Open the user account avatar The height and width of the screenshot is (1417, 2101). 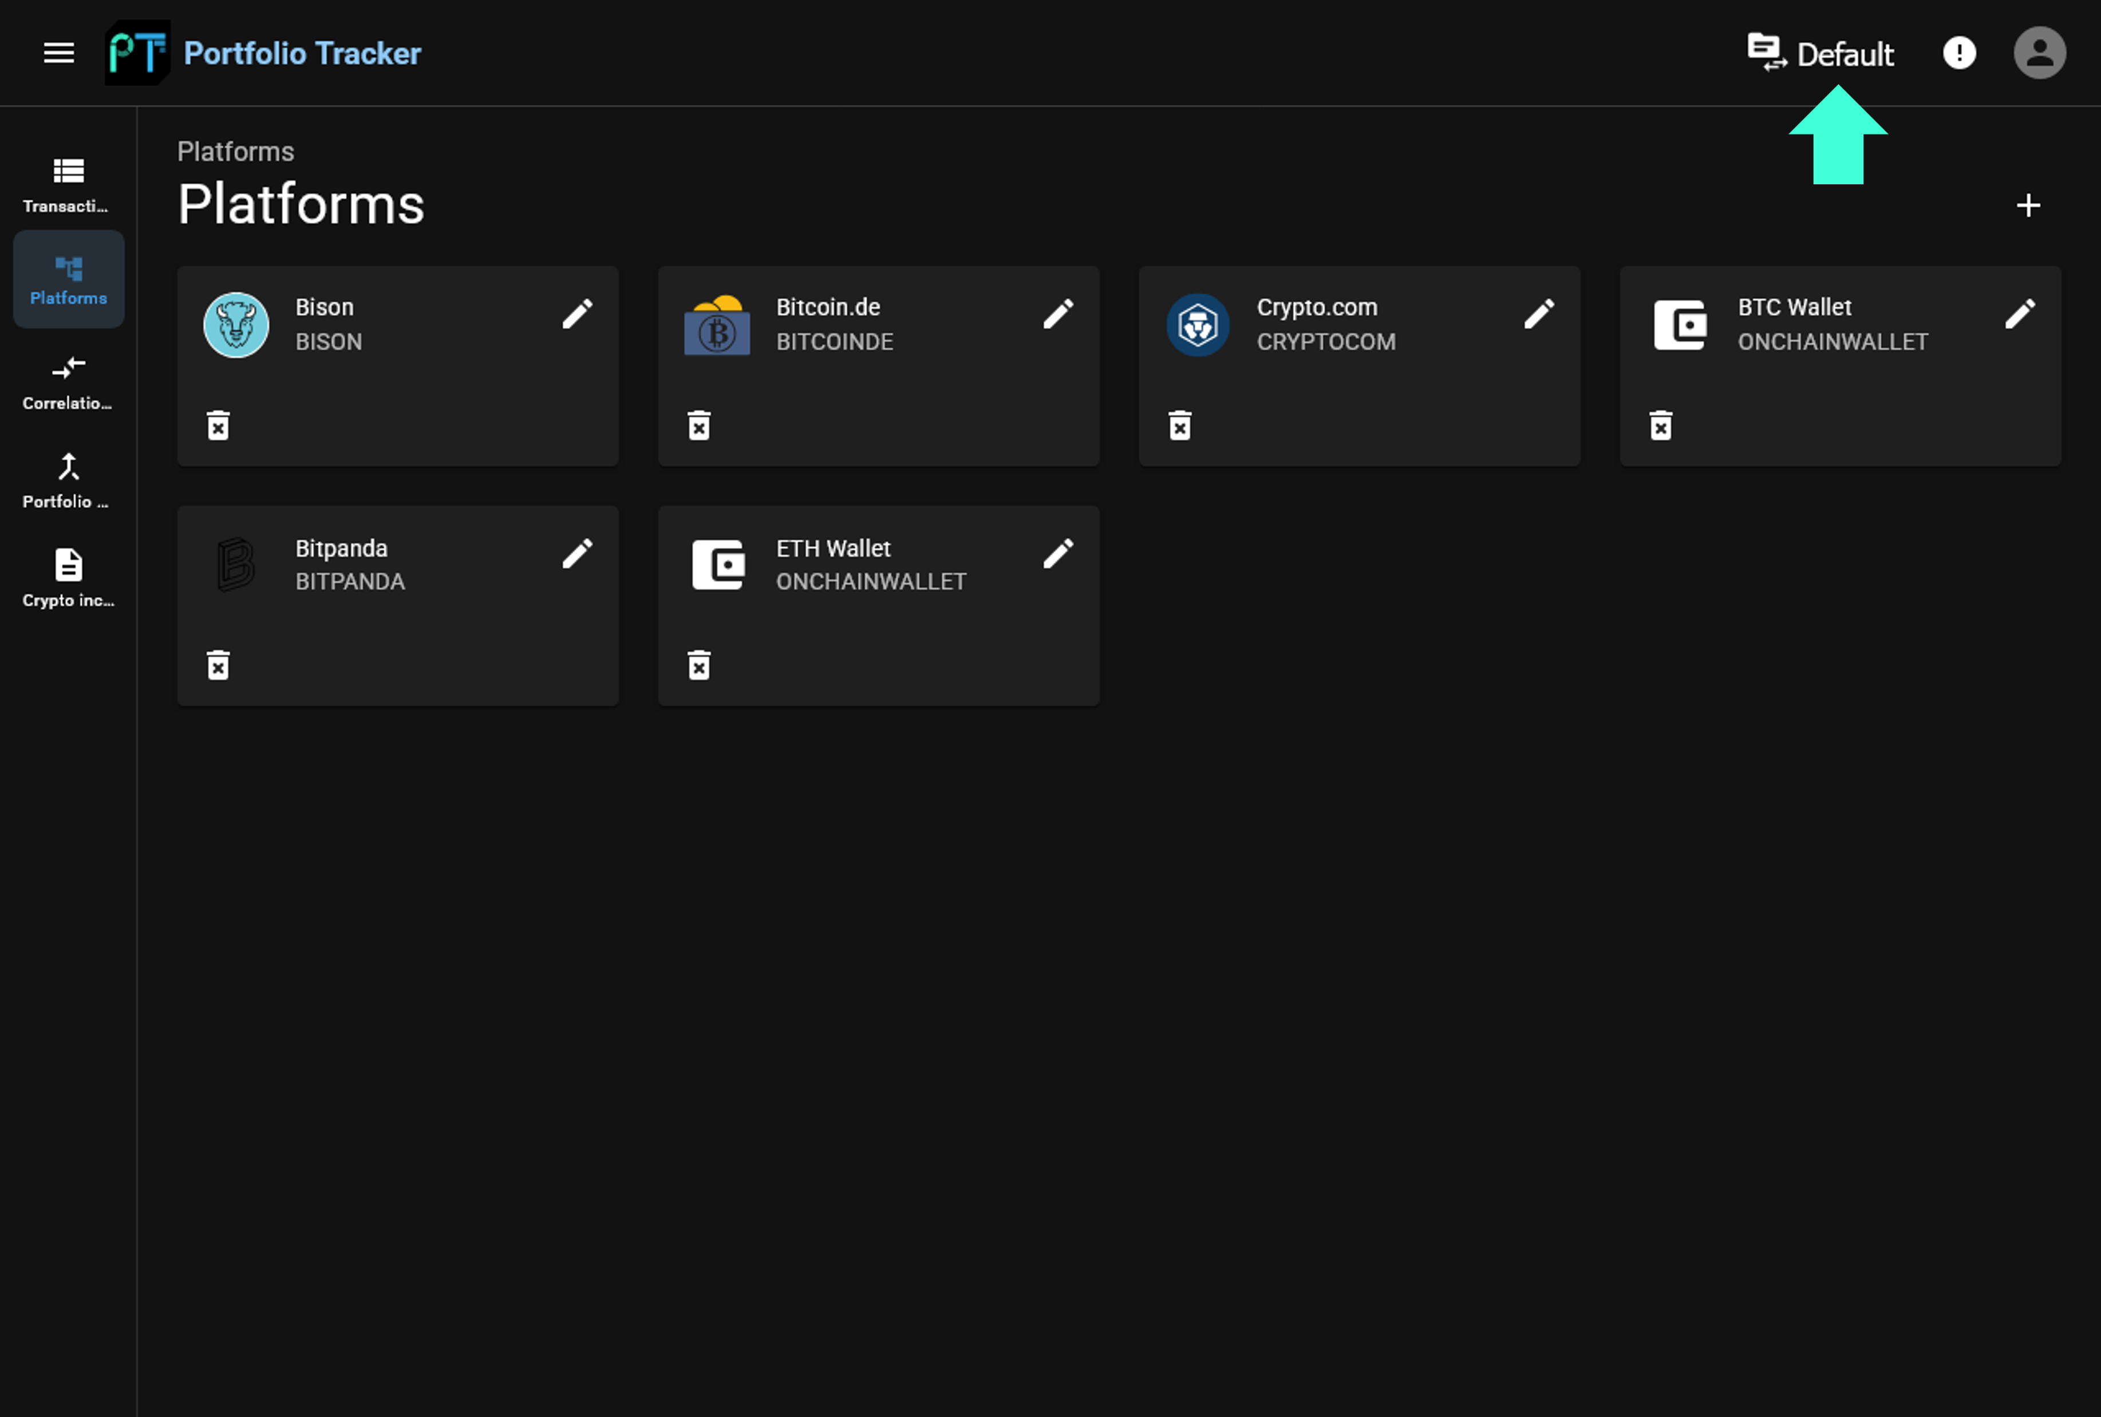pos(2040,53)
